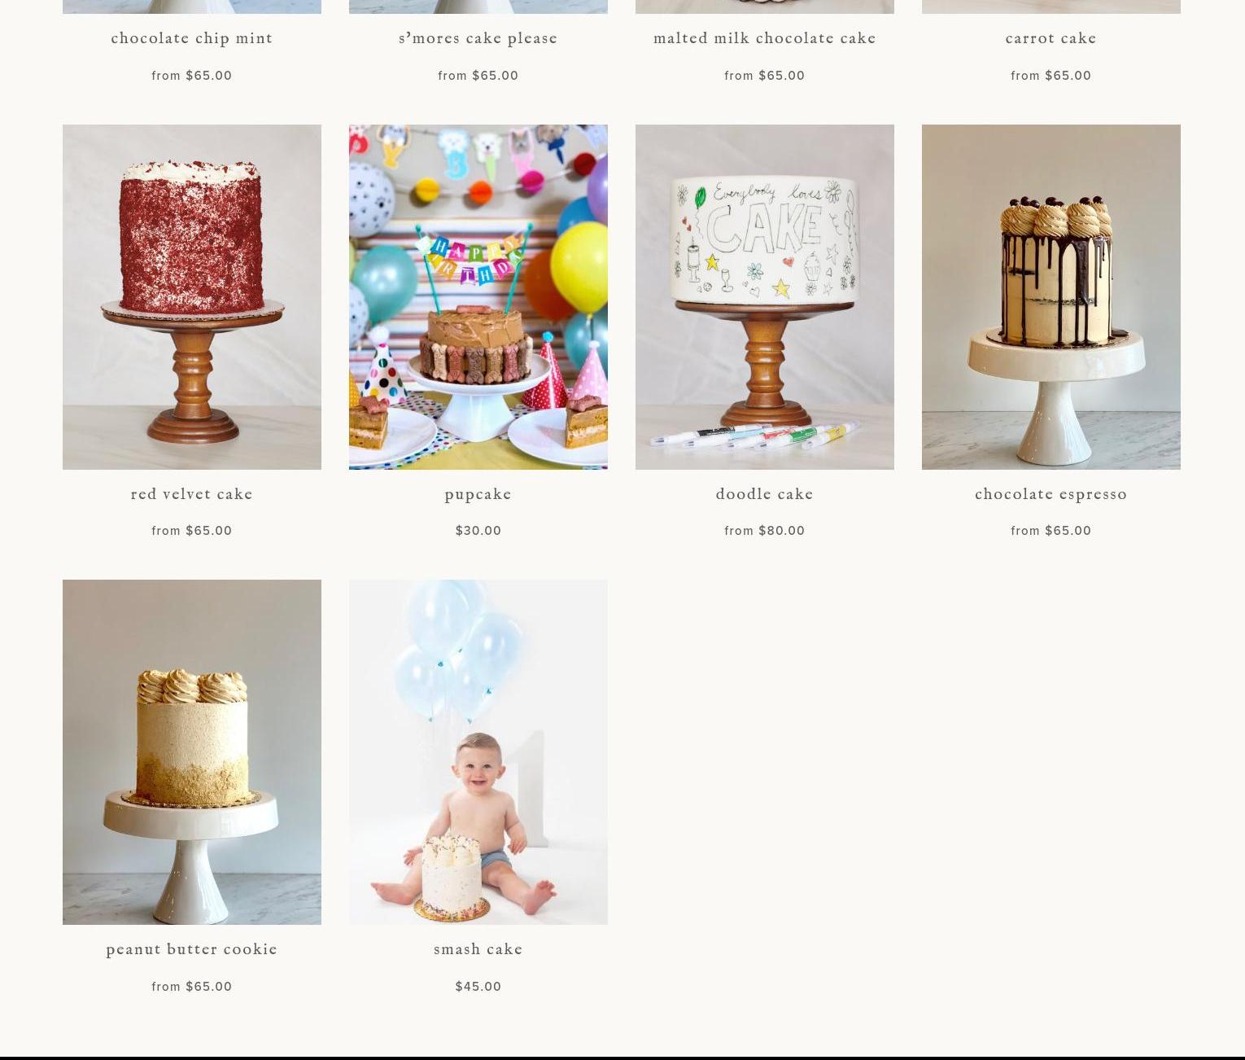Select the doodle cake from $80.00 price

765,531
